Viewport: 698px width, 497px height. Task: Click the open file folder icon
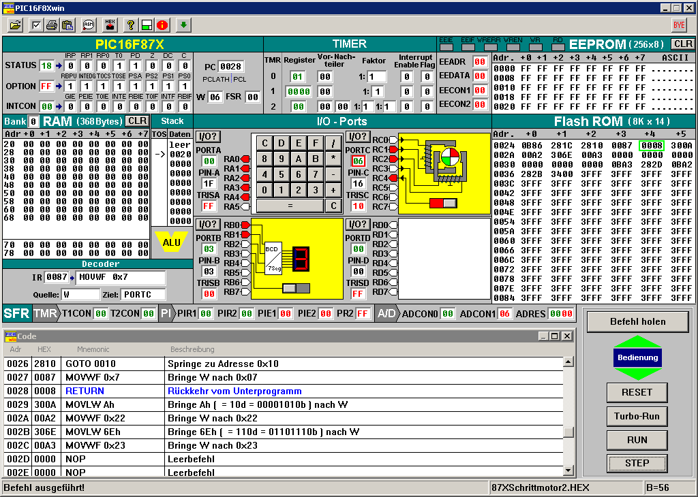click(15, 25)
